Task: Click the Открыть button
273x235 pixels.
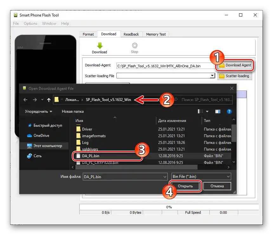Action: [185, 186]
